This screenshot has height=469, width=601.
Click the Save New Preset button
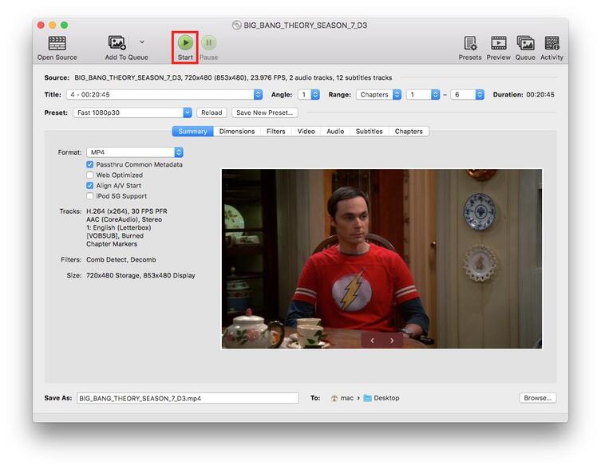pos(266,112)
